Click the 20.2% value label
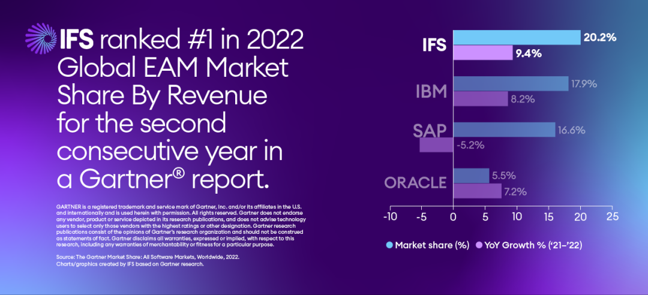The image size is (648, 295). tap(599, 38)
